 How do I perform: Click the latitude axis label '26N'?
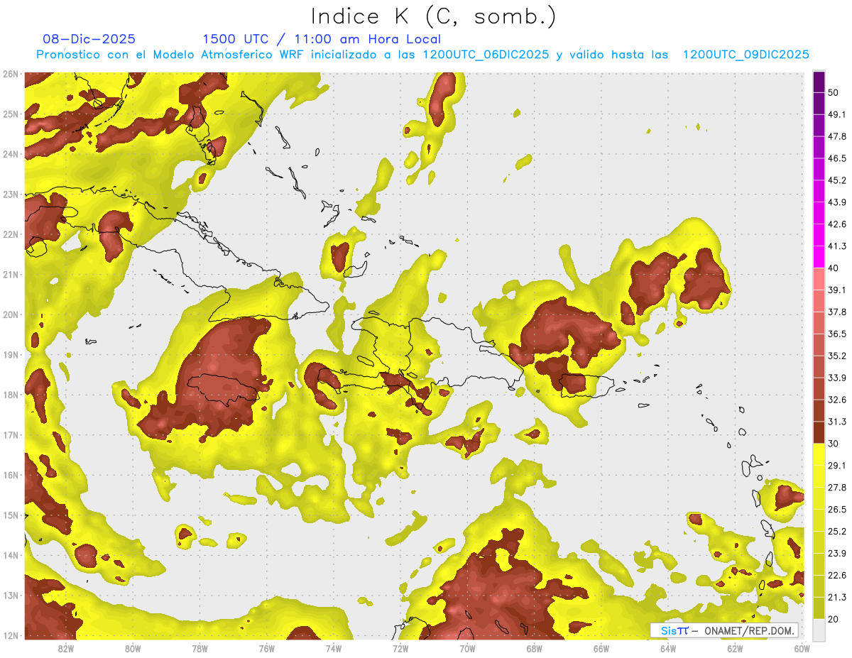point(11,74)
